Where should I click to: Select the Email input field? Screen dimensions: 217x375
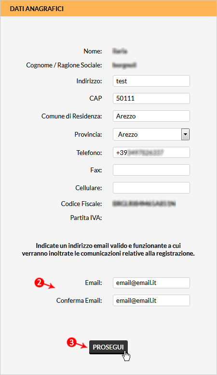(151, 283)
